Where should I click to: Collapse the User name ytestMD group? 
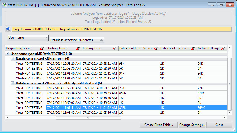[8, 54]
